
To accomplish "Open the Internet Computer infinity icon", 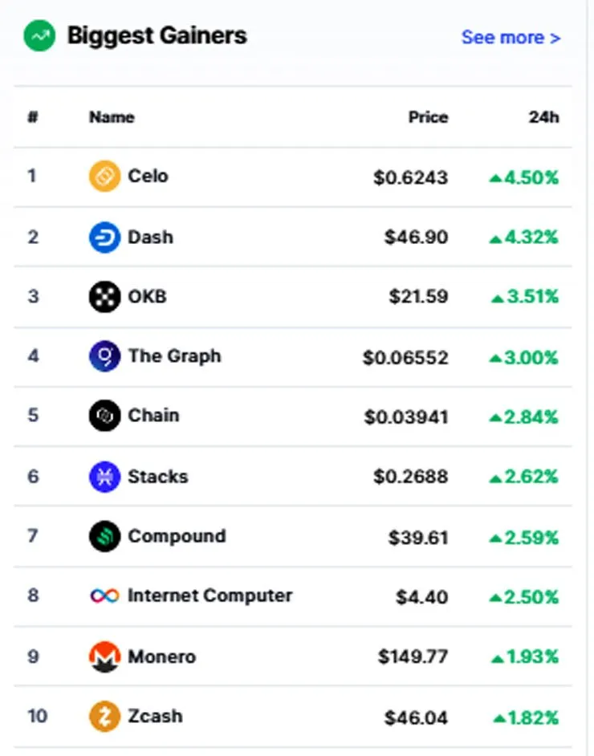I will click(x=104, y=596).
